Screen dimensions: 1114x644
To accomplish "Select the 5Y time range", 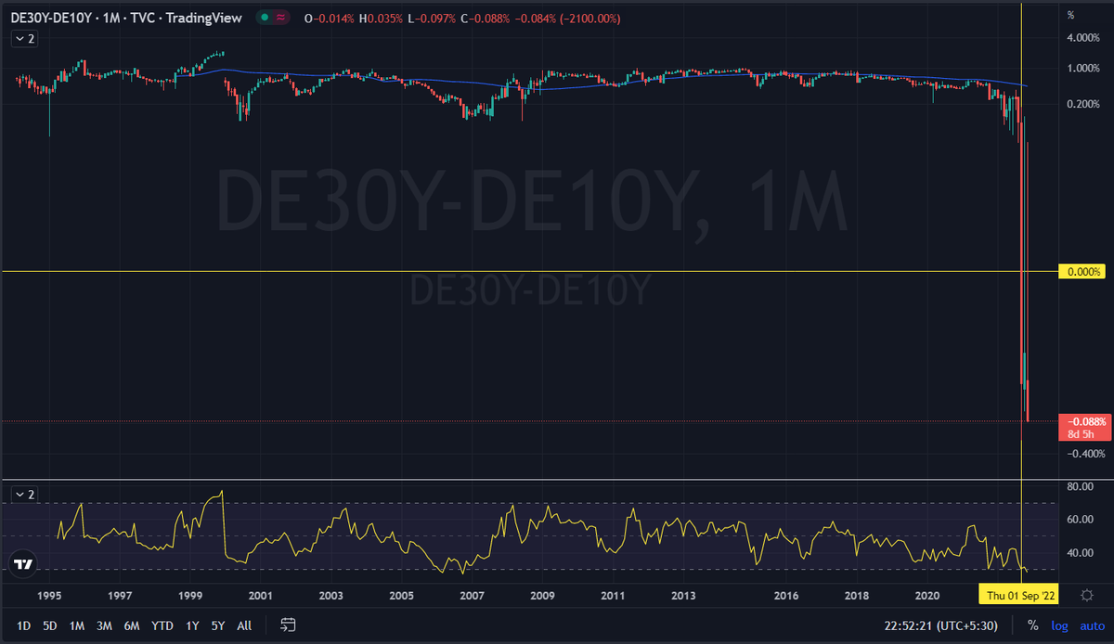I will [217, 625].
